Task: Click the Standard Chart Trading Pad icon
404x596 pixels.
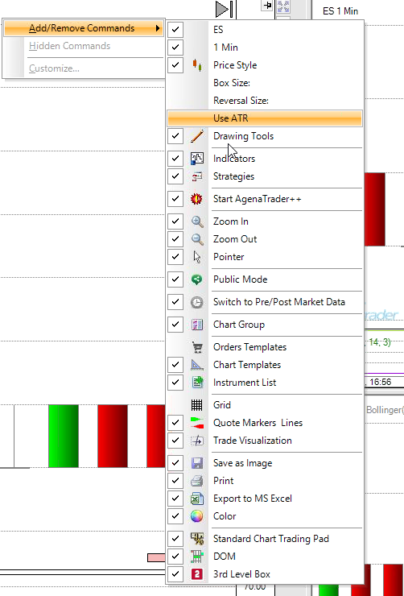Action: click(x=196, y=539)
